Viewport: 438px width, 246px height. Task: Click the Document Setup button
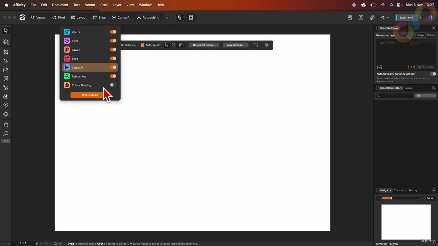204,45
